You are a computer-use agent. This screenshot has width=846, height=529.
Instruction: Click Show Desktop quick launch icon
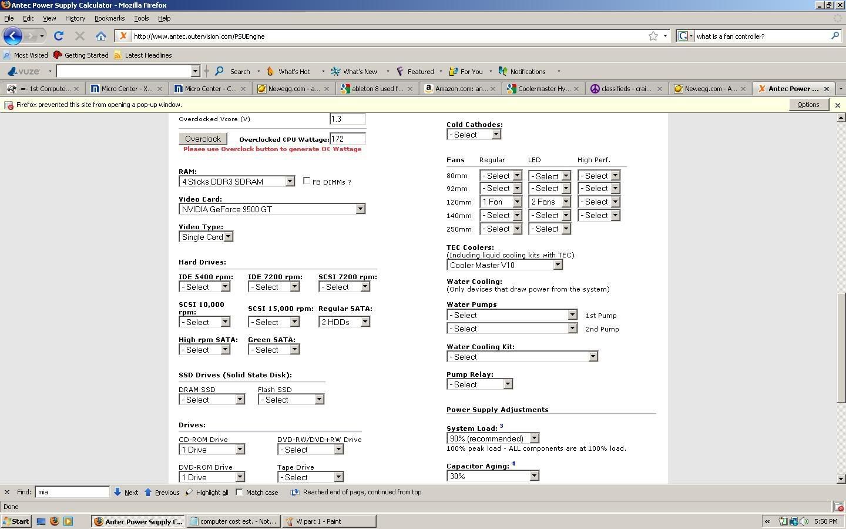click(x=41, y=521)
